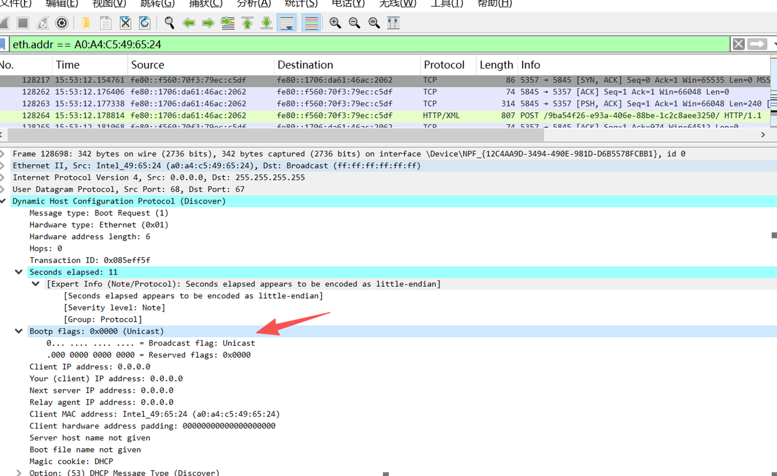Viewport: 777px width, 476px height.
Task: Apply the display filter with arrow button
Action: [757, 44]
